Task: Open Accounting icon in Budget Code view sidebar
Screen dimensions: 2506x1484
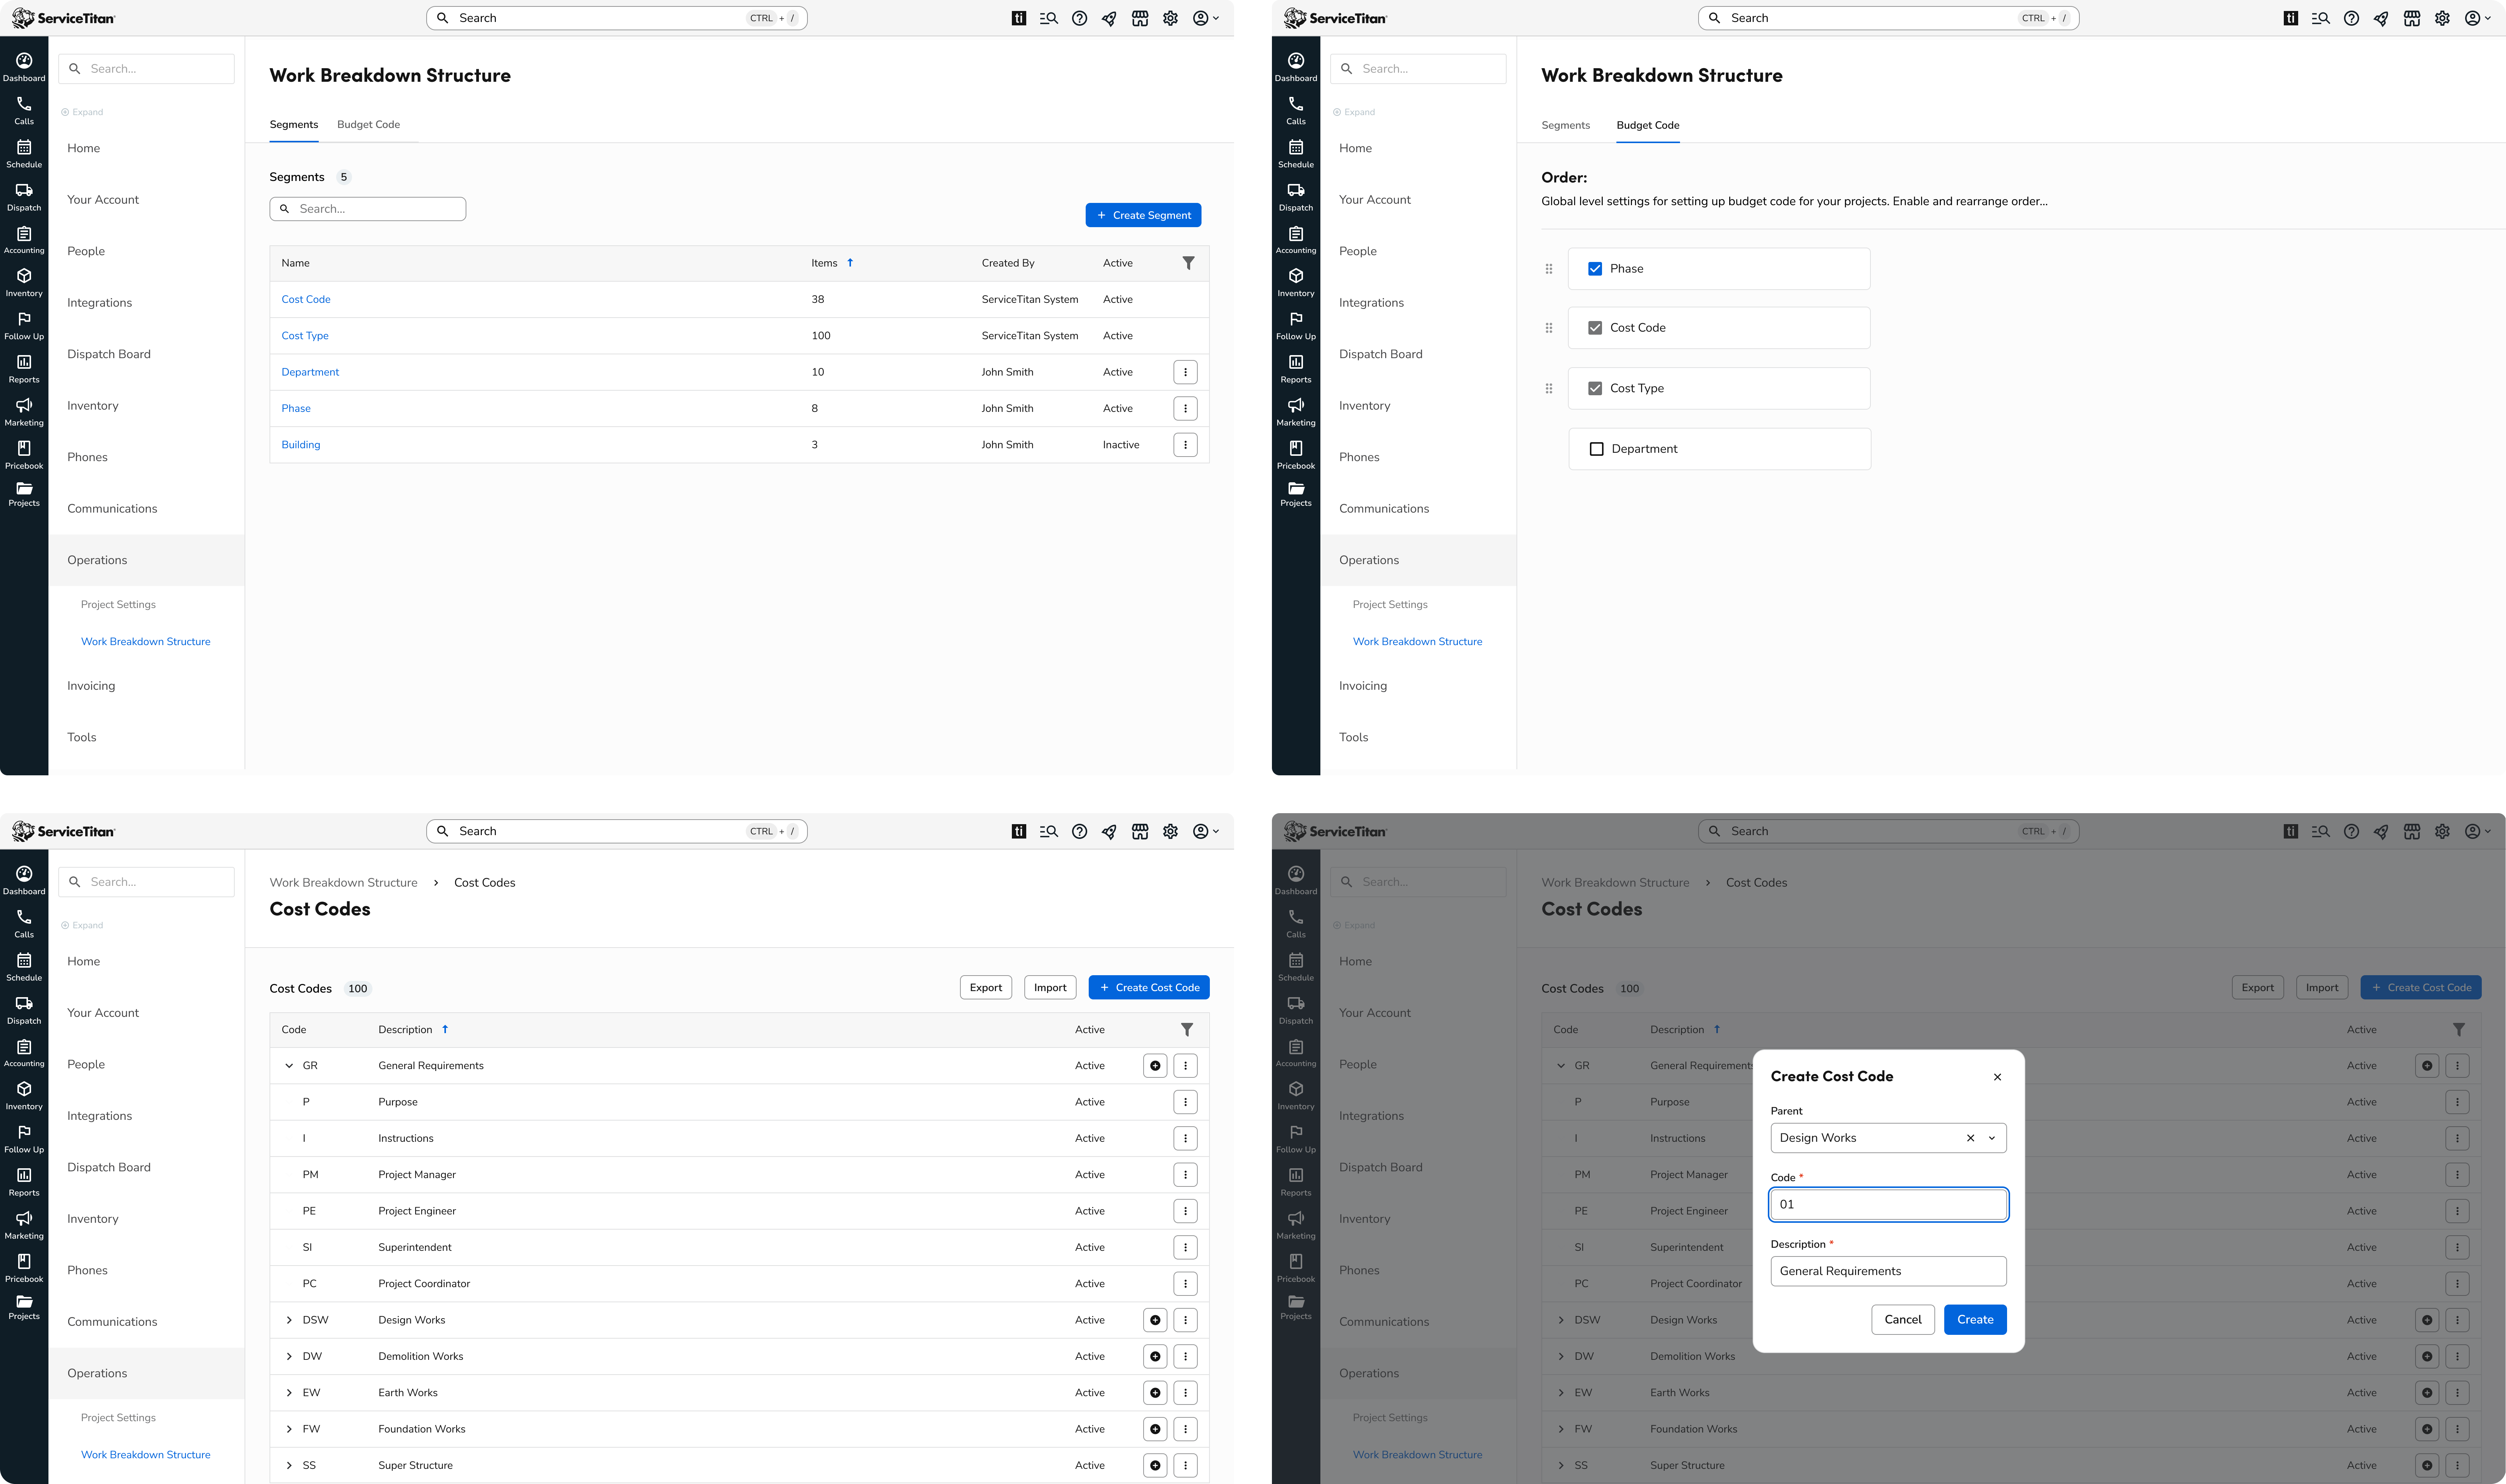Action: tap(1296, 233)
